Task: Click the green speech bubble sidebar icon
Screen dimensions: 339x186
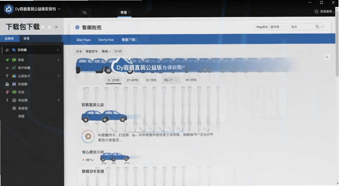Action: 14,60
